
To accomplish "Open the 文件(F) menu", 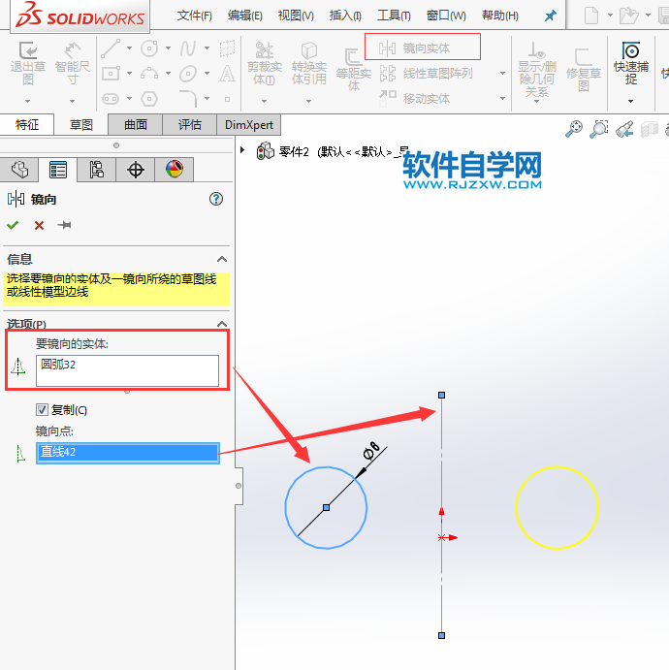I will [x=194, y=16].
